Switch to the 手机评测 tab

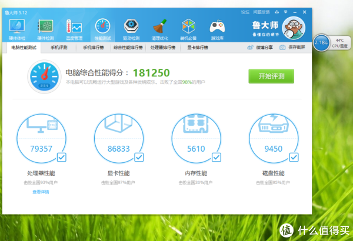coord(59,48)
